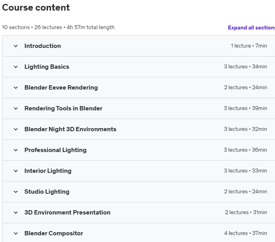Expand the Lighting Basics section chevron
The height and width of the screenshot is (242, 275).
click(x=16, y=67)
